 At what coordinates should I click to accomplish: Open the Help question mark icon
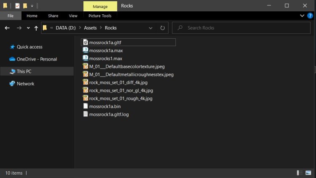point(310,16)
